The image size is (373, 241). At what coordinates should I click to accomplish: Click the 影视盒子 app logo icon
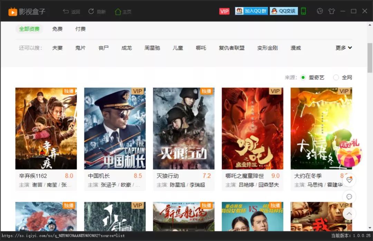tap(13, 12)
